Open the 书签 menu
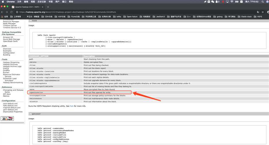 (x=51, y=1)
